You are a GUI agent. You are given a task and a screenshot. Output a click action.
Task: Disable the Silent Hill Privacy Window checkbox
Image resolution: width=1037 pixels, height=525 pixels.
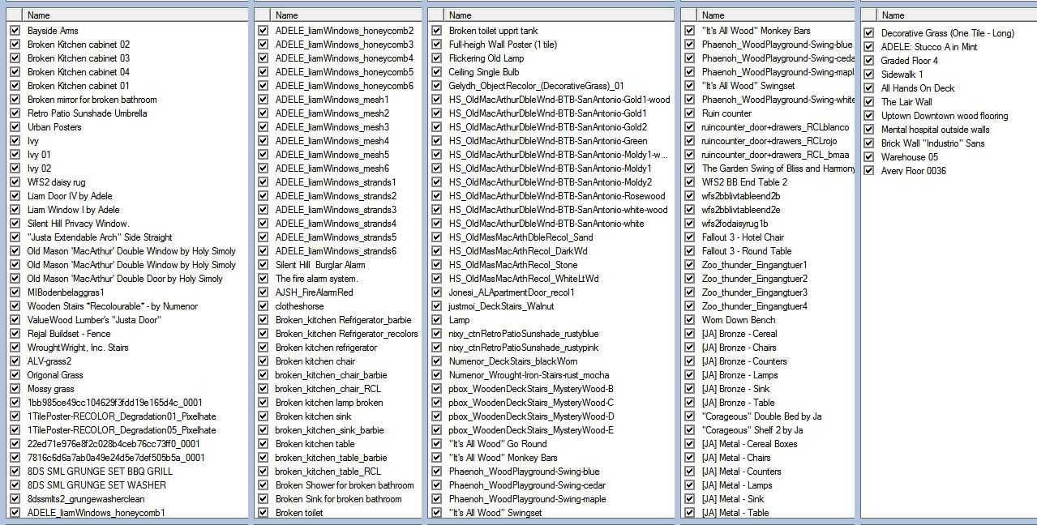click(15, 224)
